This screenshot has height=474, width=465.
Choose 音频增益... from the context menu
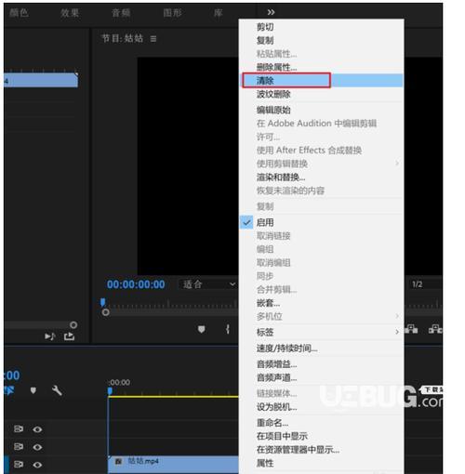click(x=322, y=364)
